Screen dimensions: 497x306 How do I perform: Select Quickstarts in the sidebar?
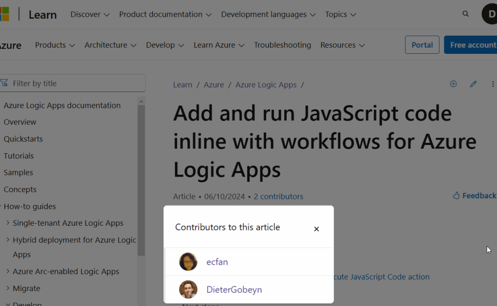tap(23, 139)
